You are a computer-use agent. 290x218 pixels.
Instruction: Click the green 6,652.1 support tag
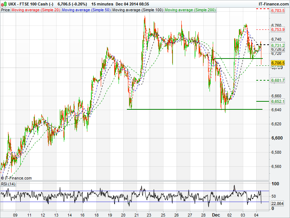click(278, 101)
